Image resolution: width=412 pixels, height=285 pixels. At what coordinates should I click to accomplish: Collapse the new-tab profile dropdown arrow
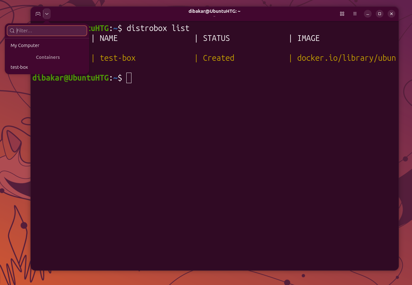pos(47,14)
